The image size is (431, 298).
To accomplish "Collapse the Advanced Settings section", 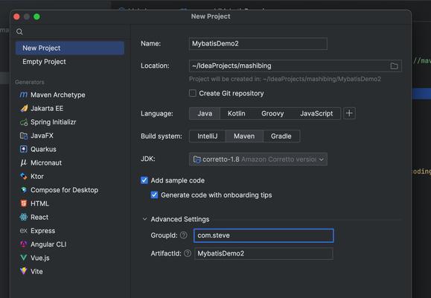I will point(144,219).
